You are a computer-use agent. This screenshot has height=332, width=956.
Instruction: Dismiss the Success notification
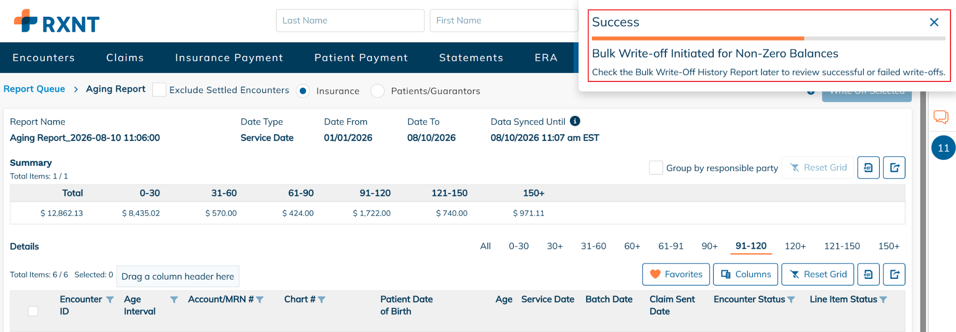[x=934, y=22]
